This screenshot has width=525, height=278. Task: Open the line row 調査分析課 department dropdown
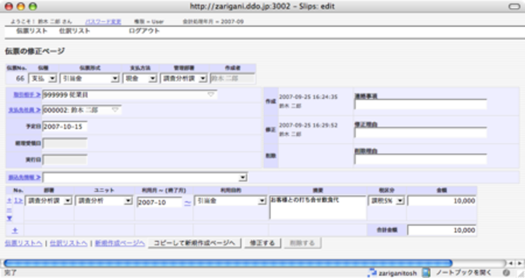(x=48, y=201)
